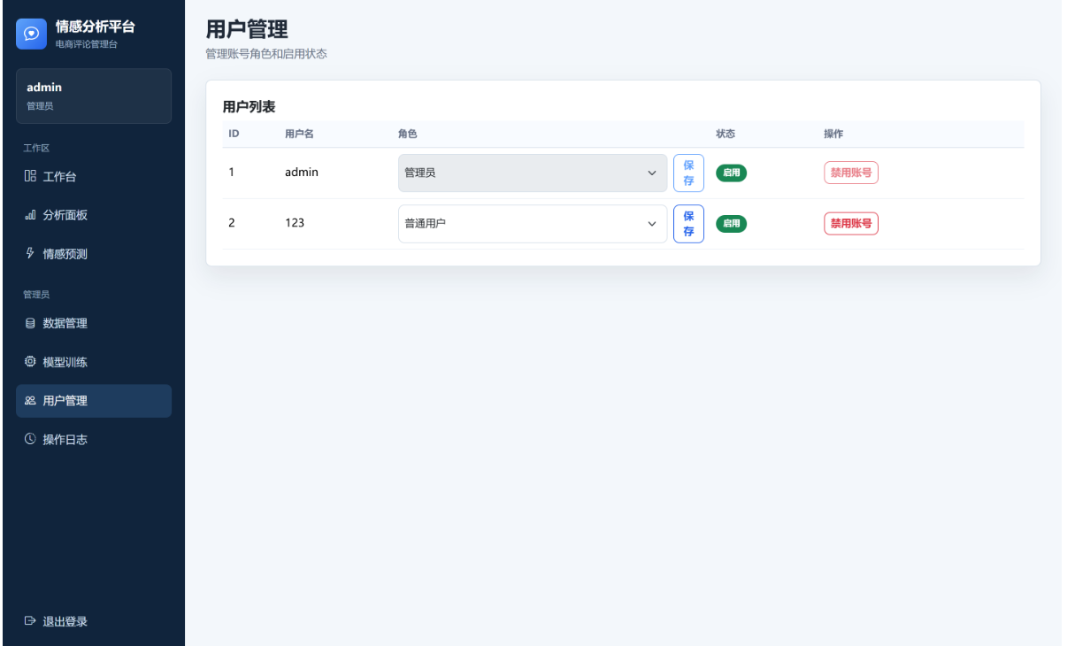Open the 普通用户 role dropdown for user 123
1075x646 pixels.
pos(533,224)
